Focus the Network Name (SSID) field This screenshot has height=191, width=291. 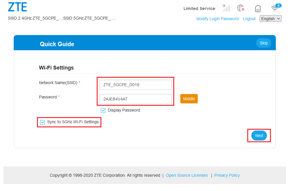tap(135, 85)
